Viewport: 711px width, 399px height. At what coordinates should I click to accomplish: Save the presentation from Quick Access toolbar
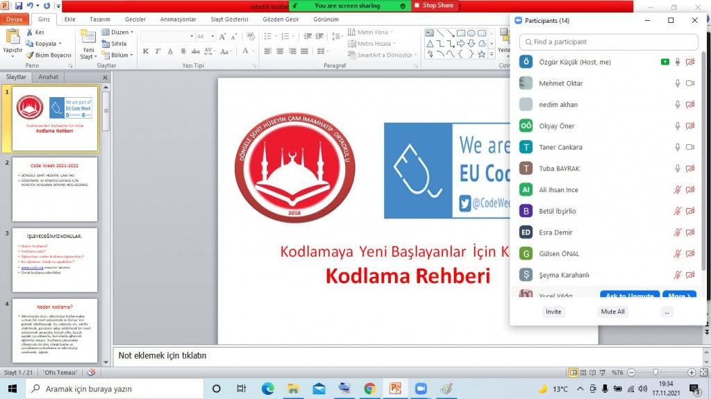[19, 6]
